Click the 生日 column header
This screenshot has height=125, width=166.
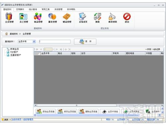pyautogui.click(x=96, y=53)
